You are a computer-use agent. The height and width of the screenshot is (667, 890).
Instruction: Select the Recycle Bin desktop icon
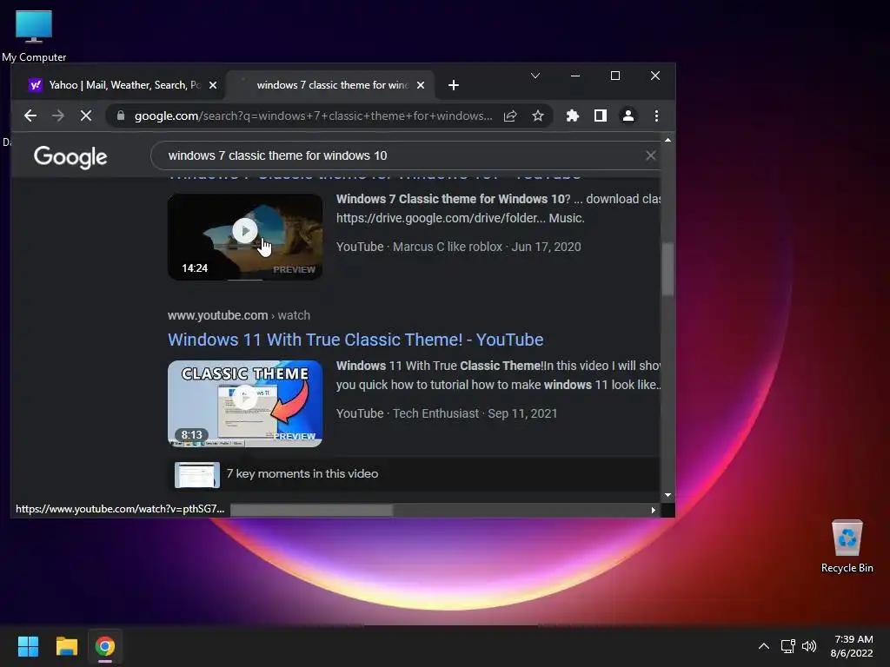click(x=847, y=545)
